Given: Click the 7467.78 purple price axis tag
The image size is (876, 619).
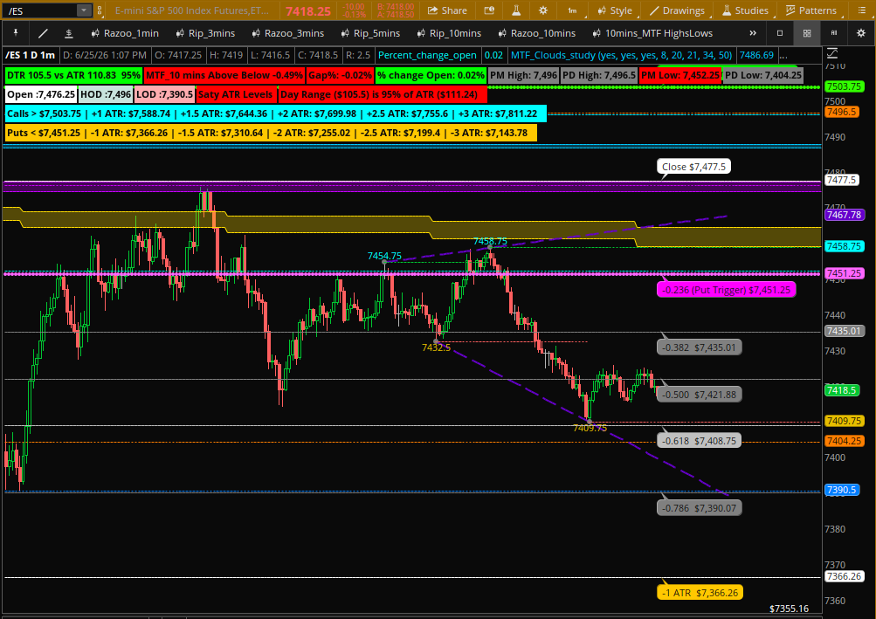Looking at the screenshot, I should (845, 215).
